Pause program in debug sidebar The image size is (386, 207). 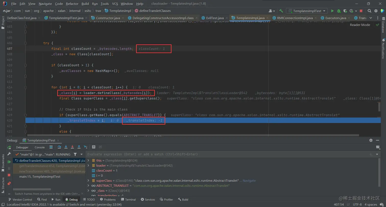tap(9, 168)
